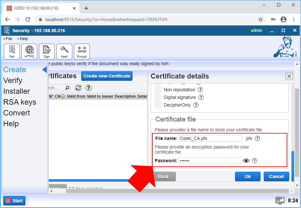Screen dimensions: 301x208
Task: Show the password with eye icon
Action: click(246, 161)
